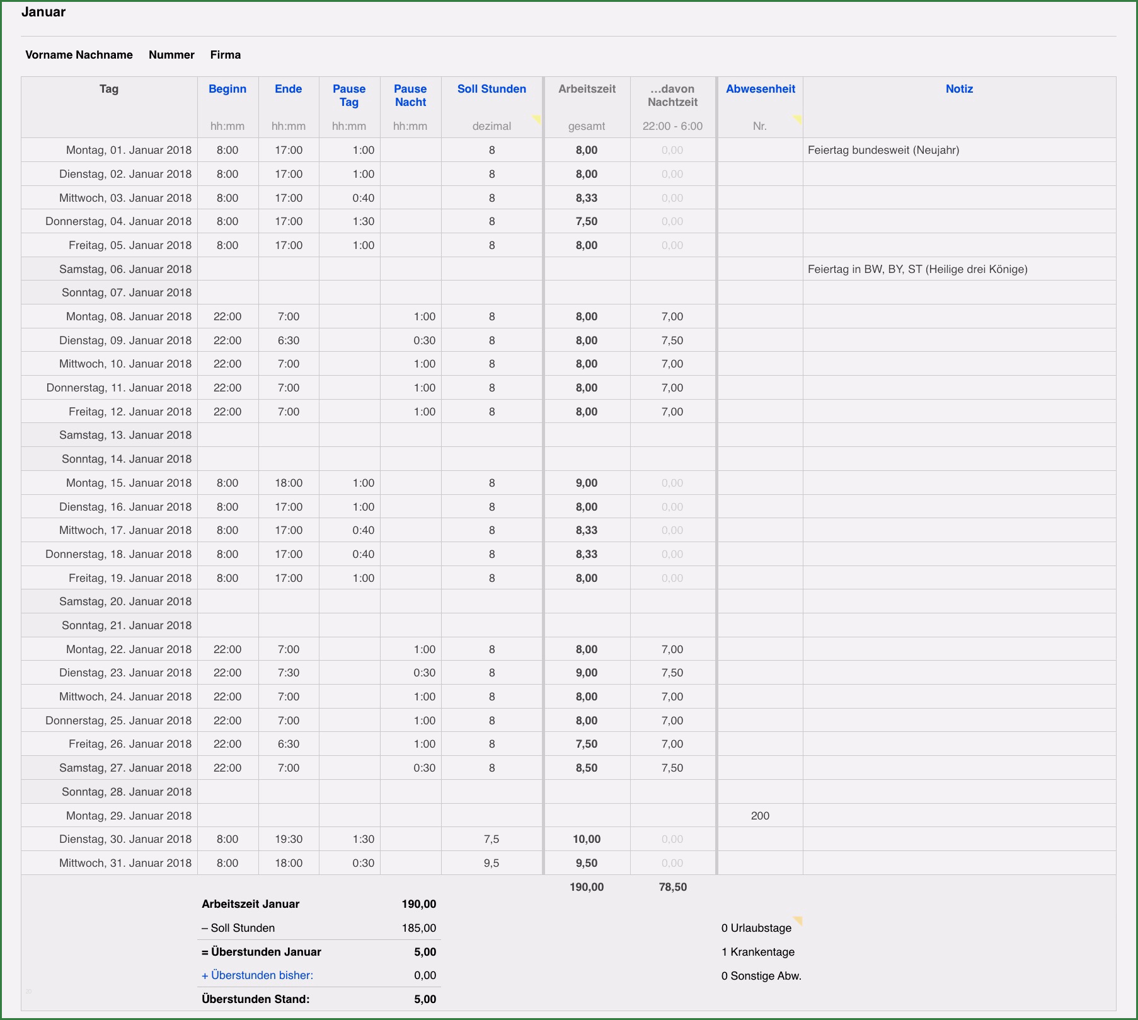The height and width of the screenshot is (1020, 1138).
Task: Open the '+ Überstunden bisher:' link
Action: 257,975
